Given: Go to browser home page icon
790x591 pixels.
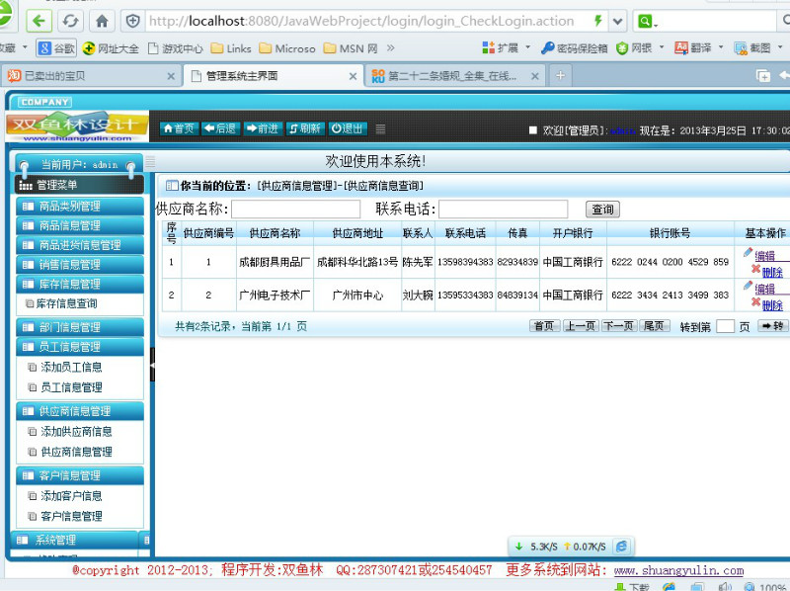Looking at the screenshot, I should pyautogui.click(x=102, y=21).
